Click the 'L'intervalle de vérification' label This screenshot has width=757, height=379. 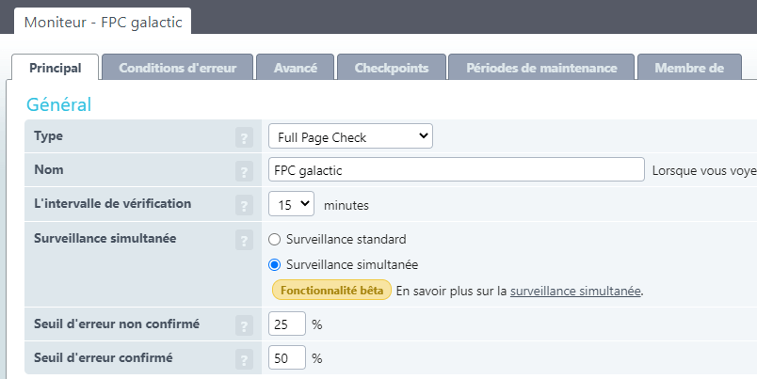(112, 203)
